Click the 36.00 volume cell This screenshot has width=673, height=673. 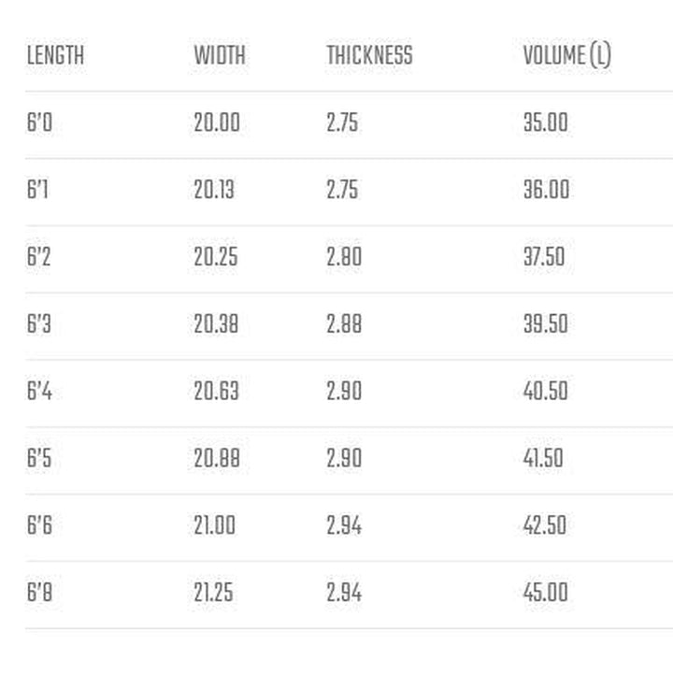pyautogui.click(x=546, y=190)
